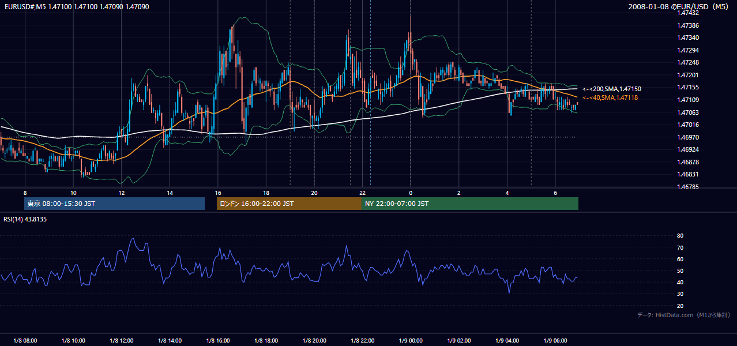737x346 pixels.
Task: Click price axis value 1.47201
Action: tap(688, 75)
